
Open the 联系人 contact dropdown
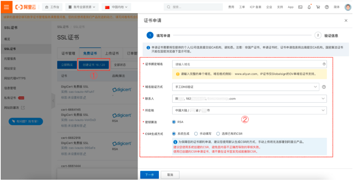(x=249, y=99)
